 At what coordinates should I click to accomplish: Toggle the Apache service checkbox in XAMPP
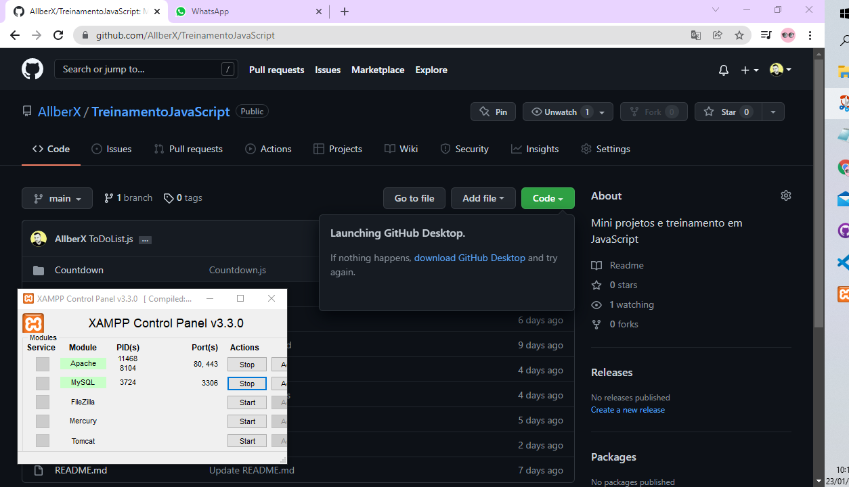point(43,364)
